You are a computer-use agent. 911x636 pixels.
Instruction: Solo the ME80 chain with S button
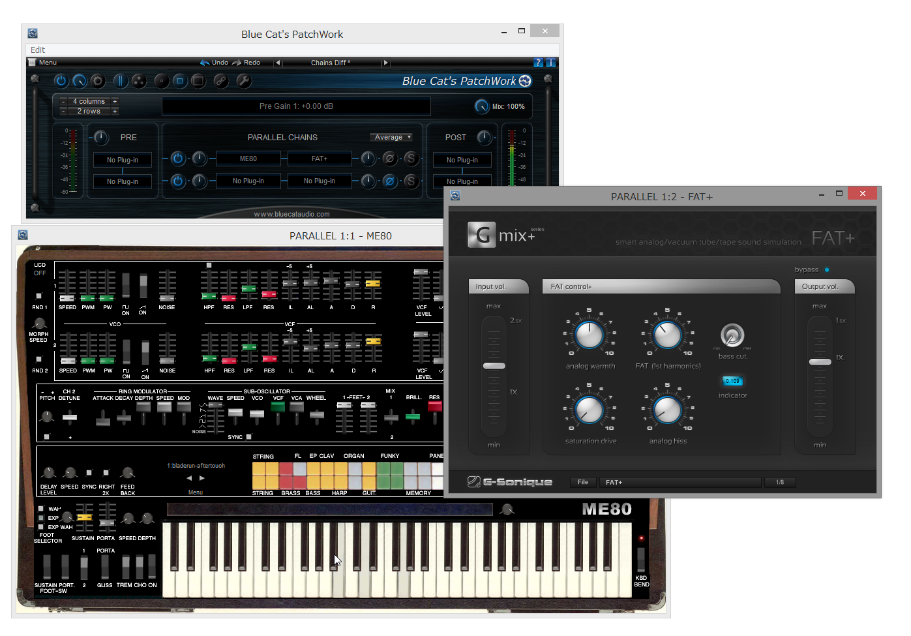click(410, 159)
